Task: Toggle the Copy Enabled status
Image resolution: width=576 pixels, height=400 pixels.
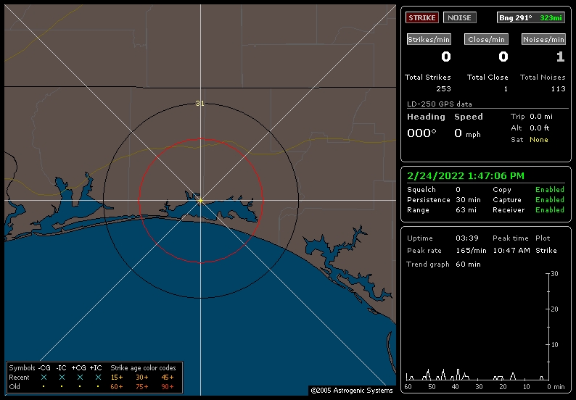Action: click(x=549, y=190)
